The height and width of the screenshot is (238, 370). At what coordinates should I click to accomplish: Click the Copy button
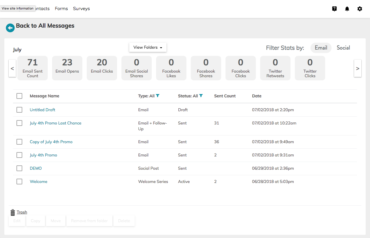36,221
